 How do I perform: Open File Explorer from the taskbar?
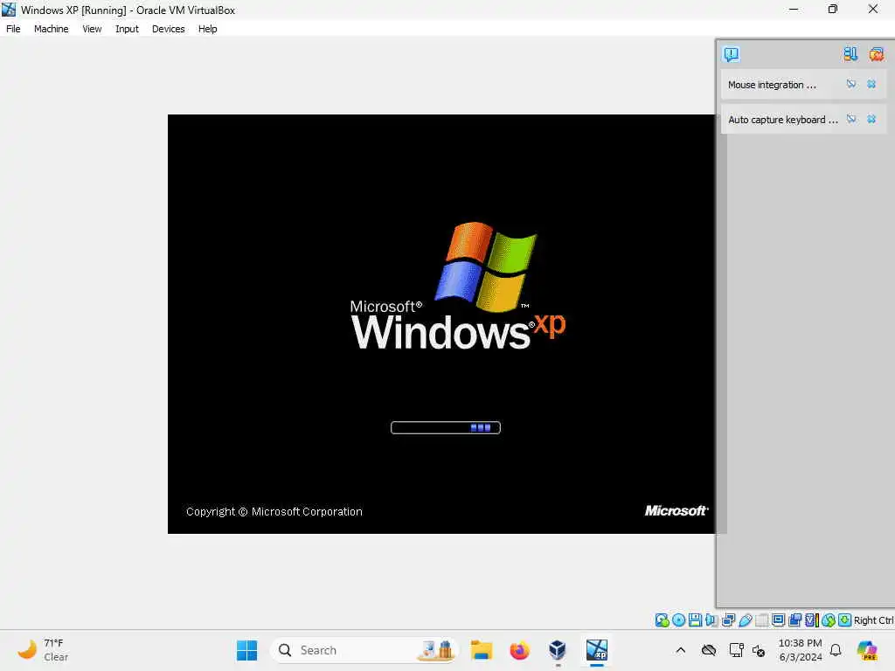click(x=482, y=650)
